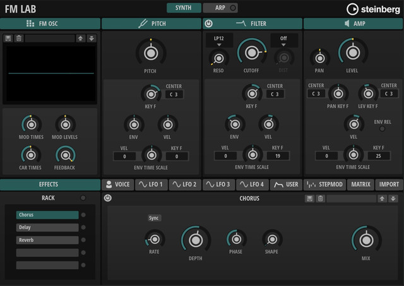
Task: Click the AMP PAN knob
Action: pyautogui.click(x=320, y=58)
